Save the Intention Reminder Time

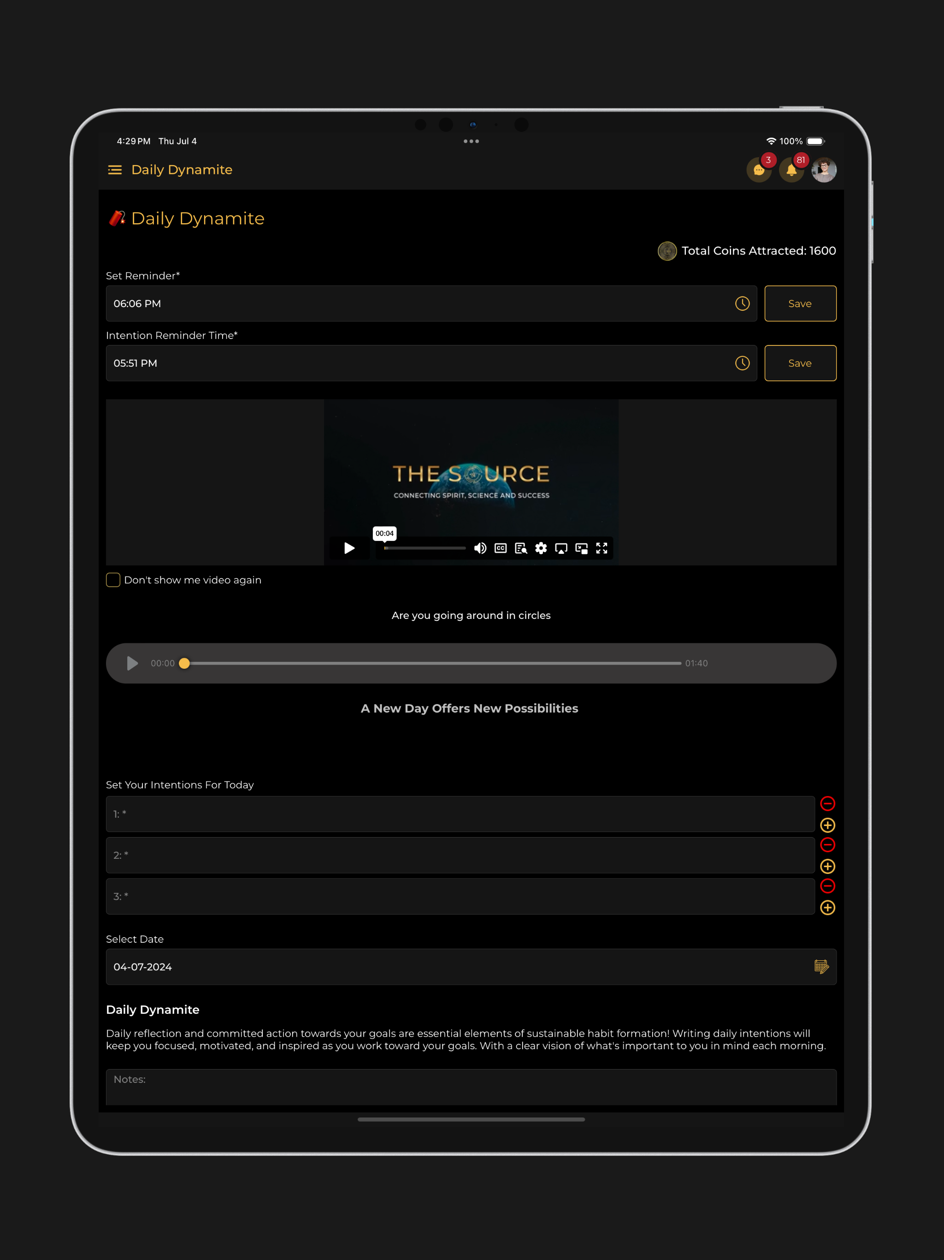(800, 363)
